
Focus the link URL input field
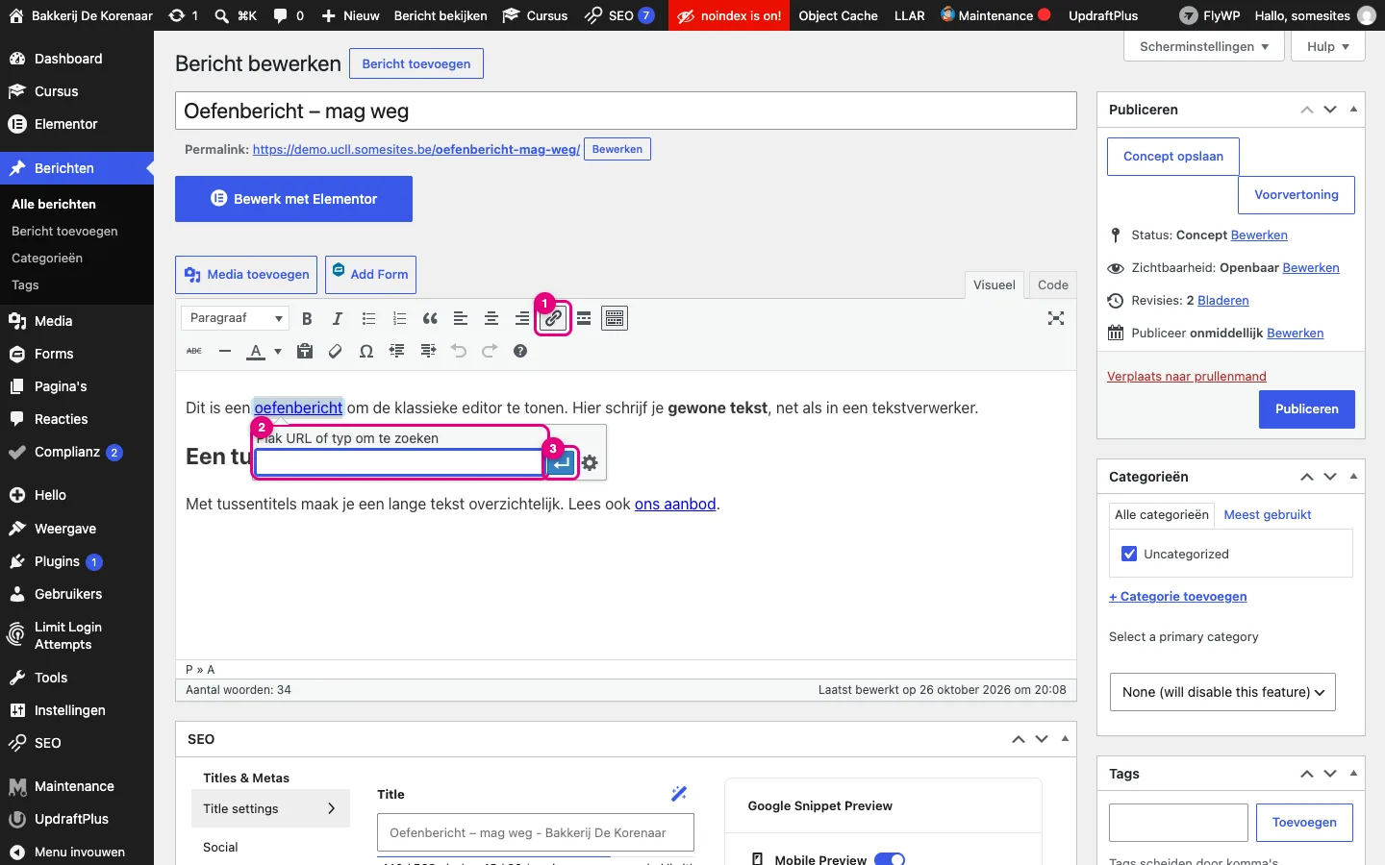click(399, 463)
